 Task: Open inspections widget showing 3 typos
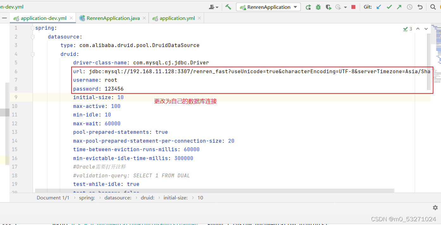tap(407, 29)
